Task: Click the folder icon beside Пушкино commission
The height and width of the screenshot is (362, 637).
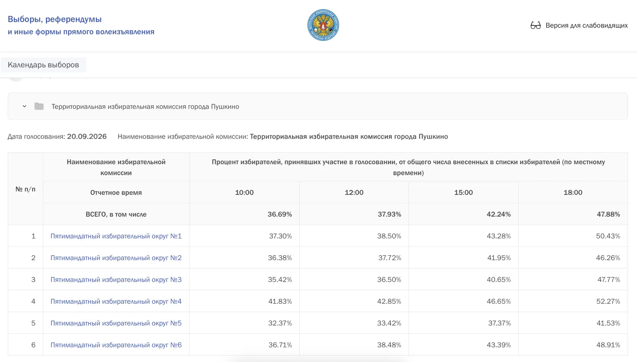Action: click(x=39, y=106)
